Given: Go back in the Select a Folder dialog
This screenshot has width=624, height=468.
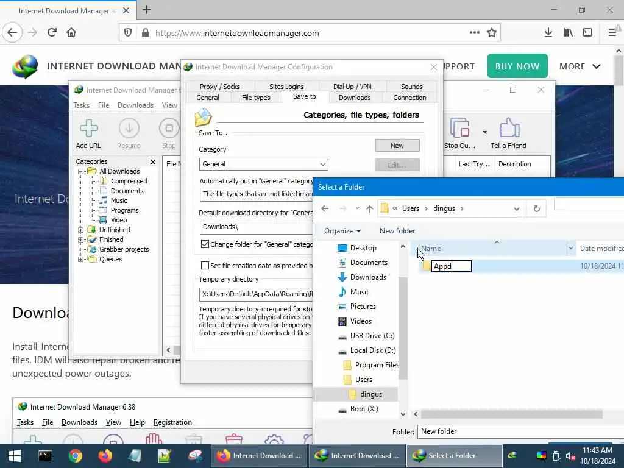Looking at the screenshot, I should [x=325, y=208].
